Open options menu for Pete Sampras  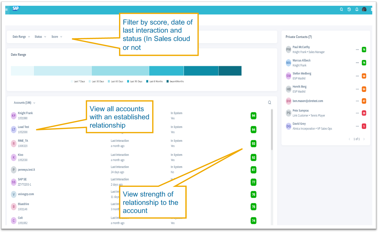click(x=357, y=113)
